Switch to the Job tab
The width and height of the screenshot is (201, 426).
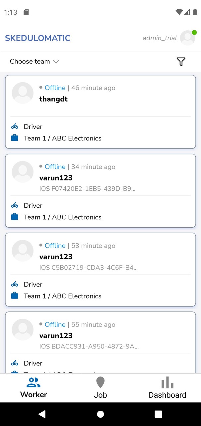click(100, 388)
